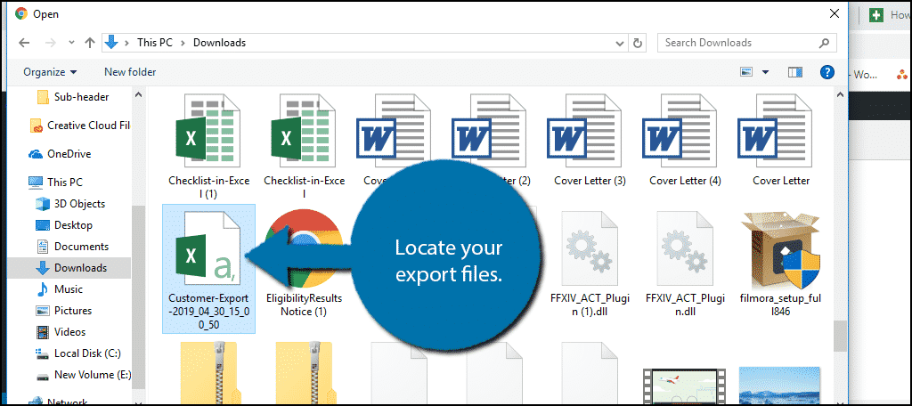Click Downloads in the address path
912x406 pixels.
tap(219, 43)
